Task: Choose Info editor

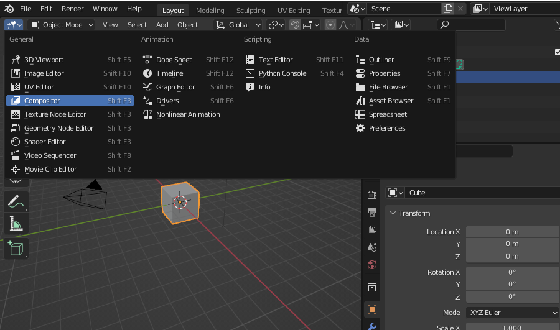Action: click(295, 87)
